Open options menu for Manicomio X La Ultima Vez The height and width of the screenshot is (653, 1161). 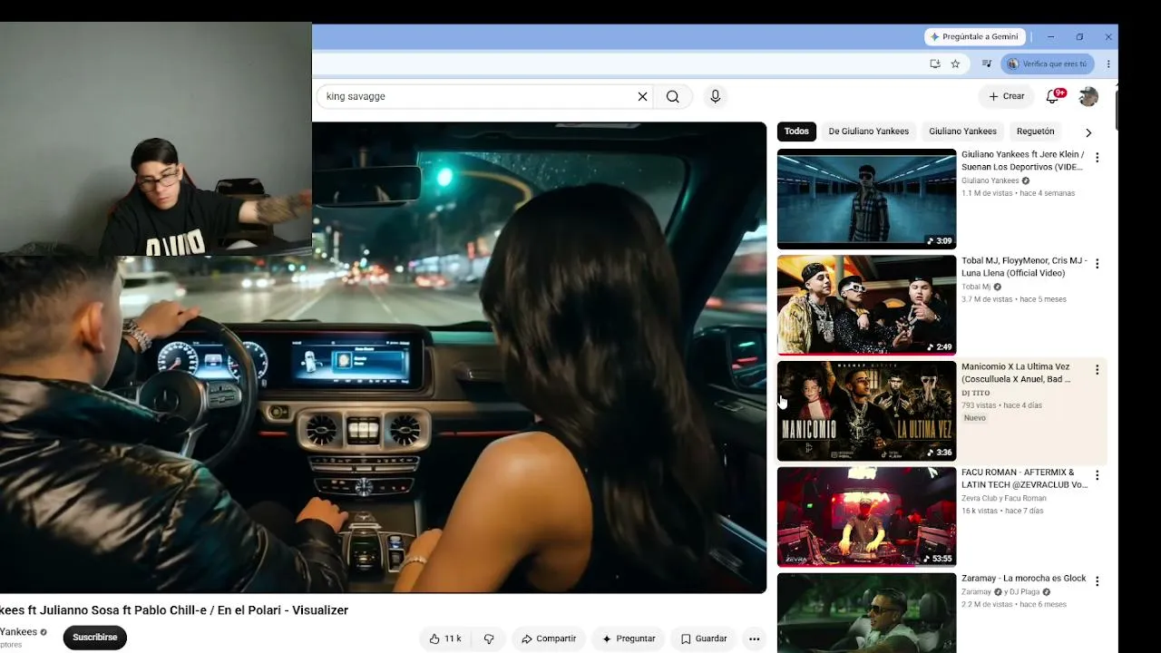[1097, 370]
